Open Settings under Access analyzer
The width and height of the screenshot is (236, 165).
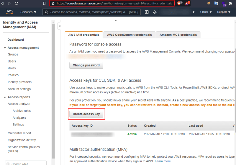click(18, 125)
